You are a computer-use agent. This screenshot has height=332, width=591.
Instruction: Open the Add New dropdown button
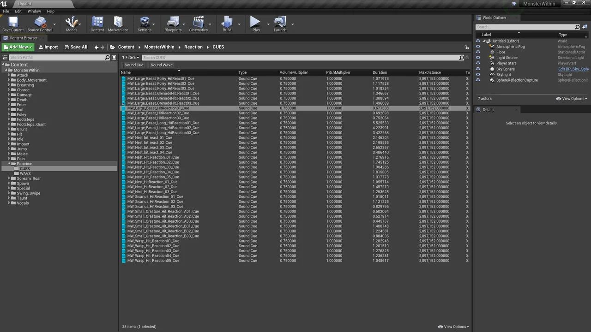click(x=18, y=47)
